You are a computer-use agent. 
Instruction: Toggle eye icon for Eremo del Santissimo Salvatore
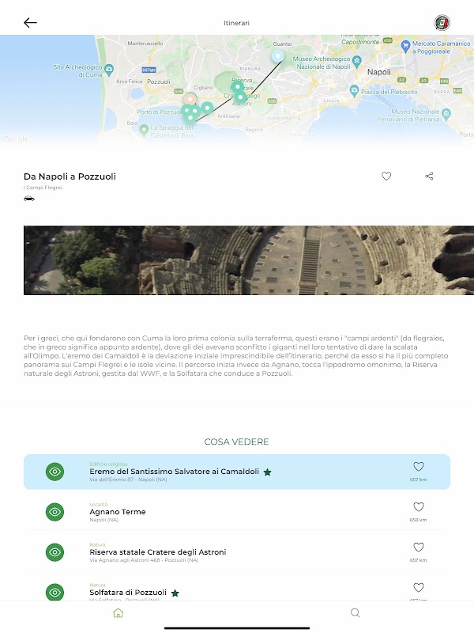click(55, 472)
